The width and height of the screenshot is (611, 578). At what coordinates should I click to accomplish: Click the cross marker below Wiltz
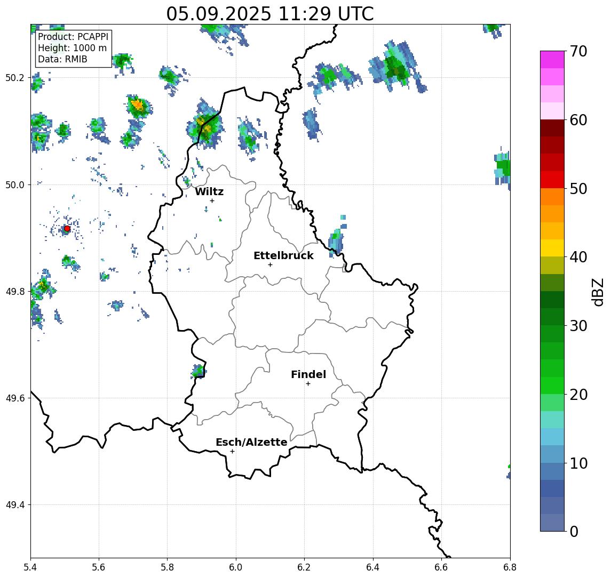click(x=212, y=200)
